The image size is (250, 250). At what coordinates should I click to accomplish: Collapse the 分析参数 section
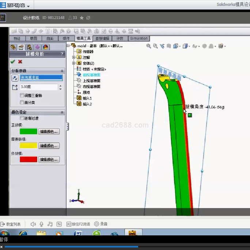coord(62,71)
